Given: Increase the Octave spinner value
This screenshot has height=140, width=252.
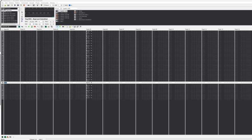Looking at the screenshot, I should click(53, 5).
